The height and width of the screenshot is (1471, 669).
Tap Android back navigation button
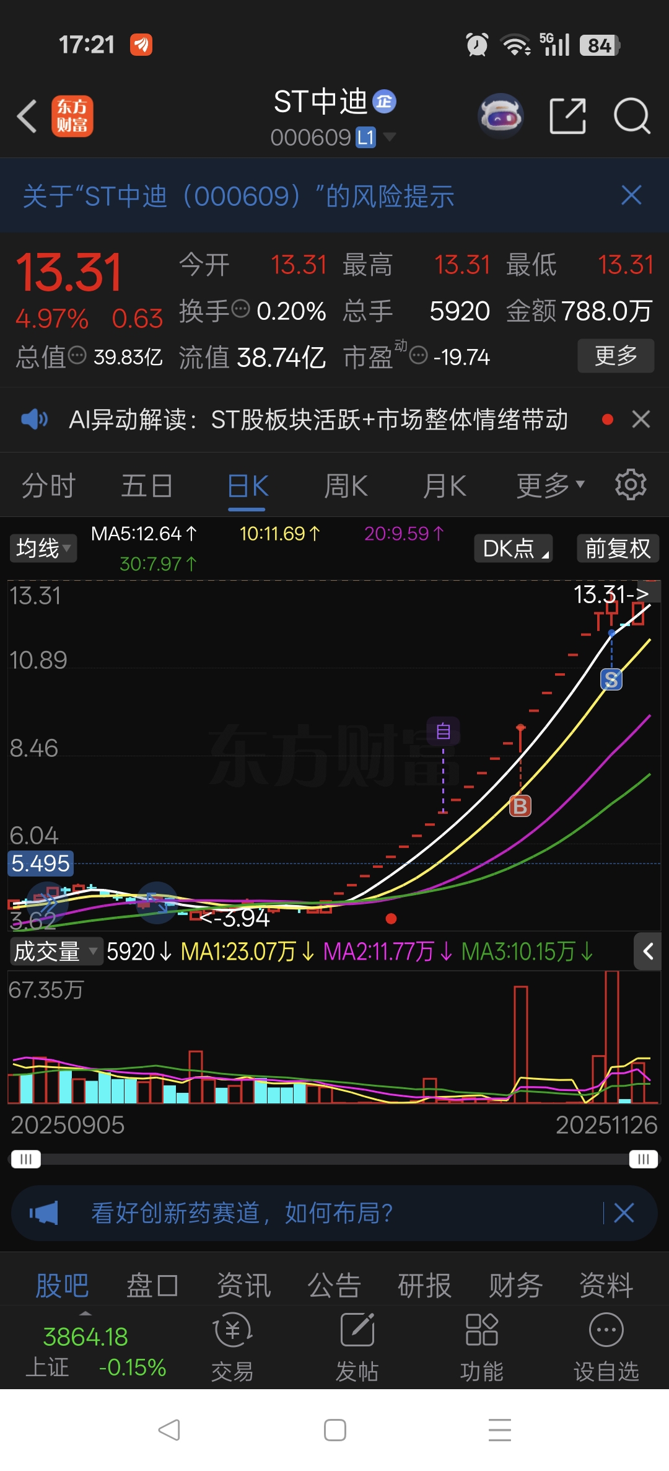pyautogui.click(x=169, y=1430)
